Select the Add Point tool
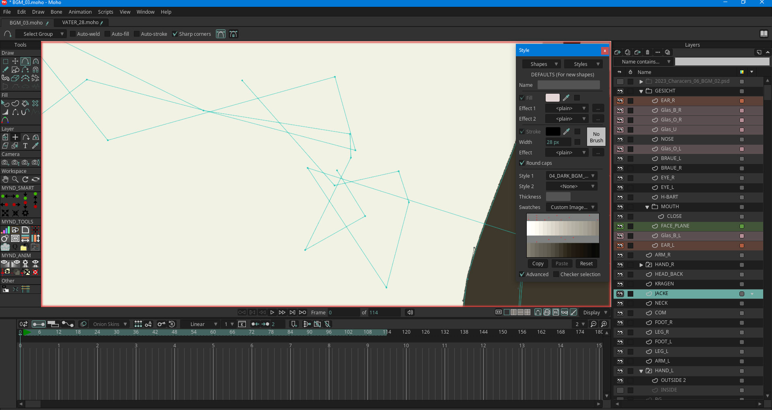 click(25, 61)
